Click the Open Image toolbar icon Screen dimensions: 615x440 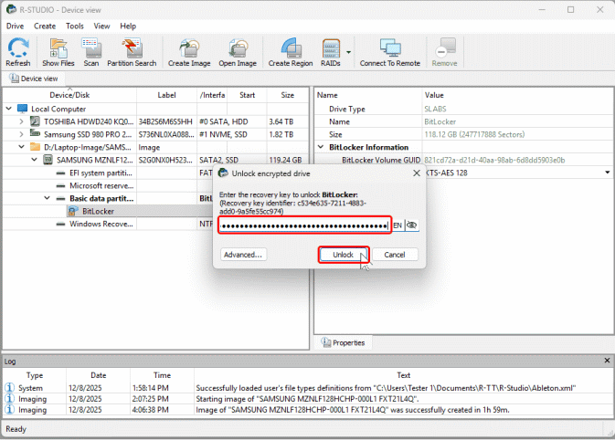[x=238, y=52]
